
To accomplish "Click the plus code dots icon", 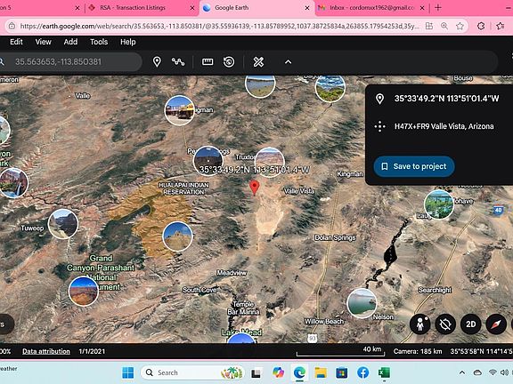I will (379, 126).
